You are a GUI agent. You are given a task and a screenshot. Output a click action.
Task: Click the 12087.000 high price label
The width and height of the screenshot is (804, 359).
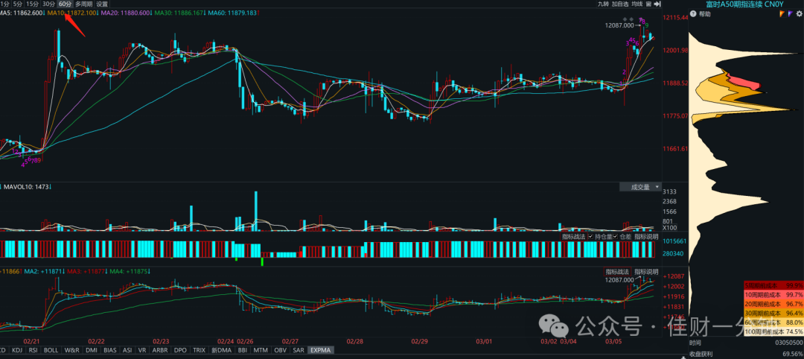[619, 25]
